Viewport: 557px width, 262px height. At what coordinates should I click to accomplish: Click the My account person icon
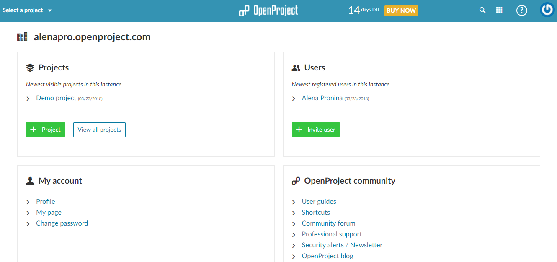coord(30,180)
